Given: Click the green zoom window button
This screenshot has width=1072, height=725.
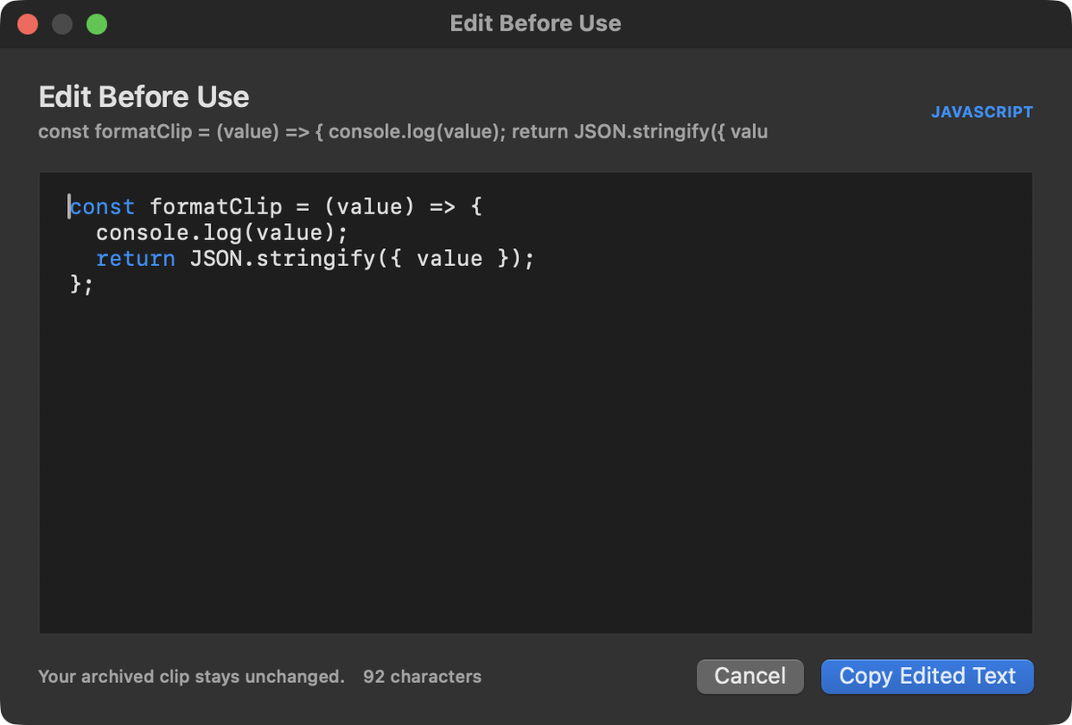Looking at the screenshot, I should [x=96, y=24].
